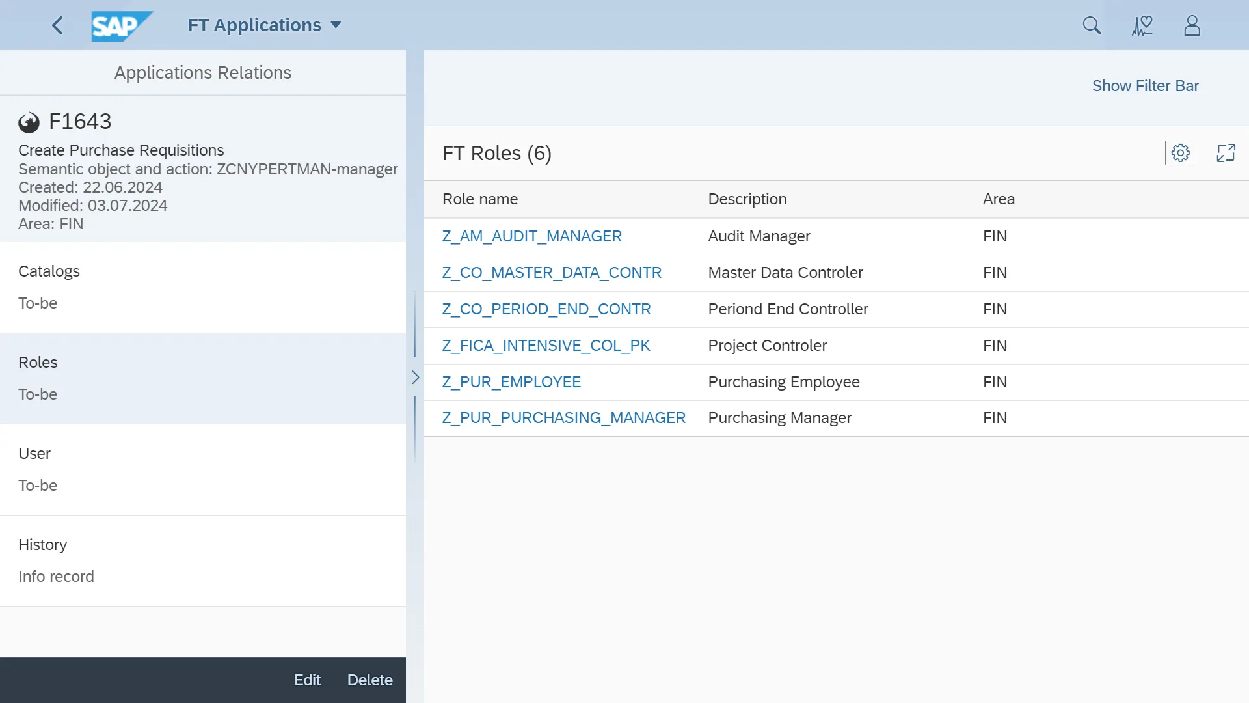Open the user profile icon
Image resolution: width=1249 pixels, height=703 pixels.
pyautogui.click(x=1192, y=25)
